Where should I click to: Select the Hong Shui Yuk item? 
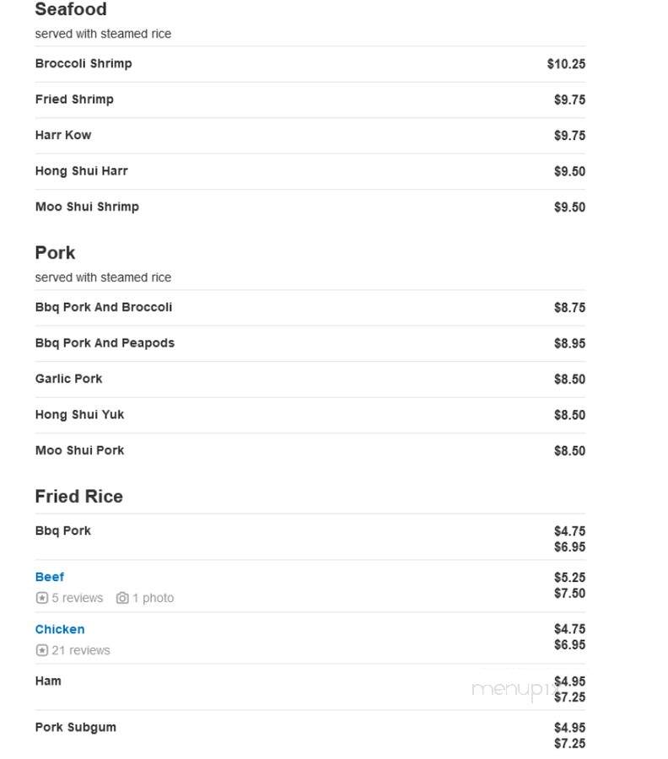point(310,415)
